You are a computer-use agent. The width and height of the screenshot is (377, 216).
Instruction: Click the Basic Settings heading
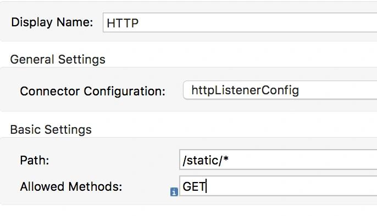(51, 129)
